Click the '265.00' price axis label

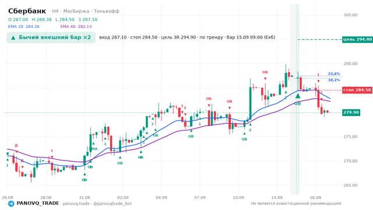[350, 185]
